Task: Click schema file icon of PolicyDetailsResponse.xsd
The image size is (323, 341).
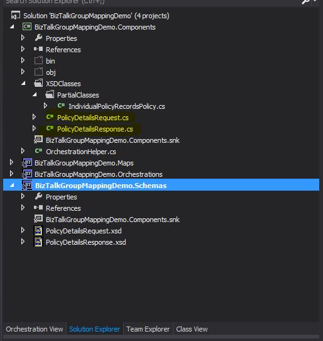Action: click(x=38, y=242)
